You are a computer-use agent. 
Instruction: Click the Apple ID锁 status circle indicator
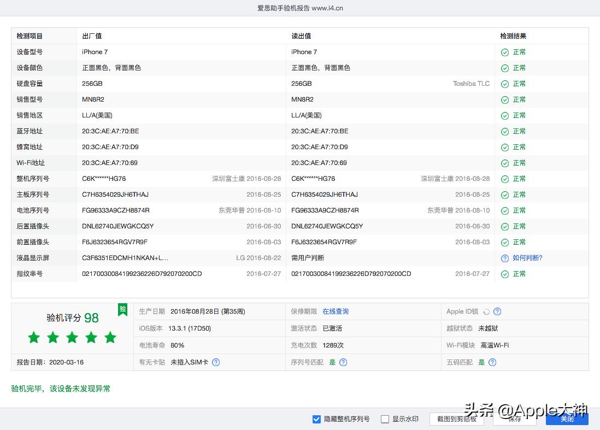(485, 311)
